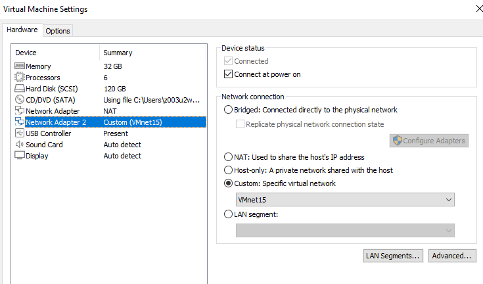Open the VMnet15 virtual network dropdown

[x=345, y=199]
